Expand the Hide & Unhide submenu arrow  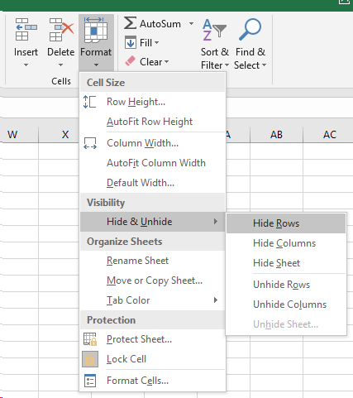[x=216, y=222]
